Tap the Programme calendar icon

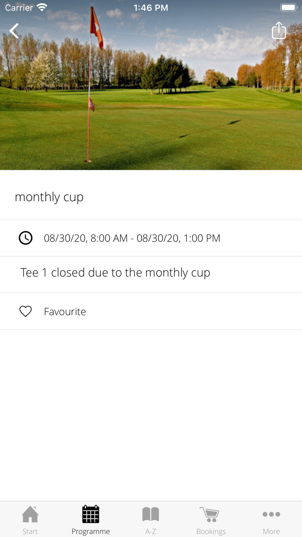click(91, 514)
